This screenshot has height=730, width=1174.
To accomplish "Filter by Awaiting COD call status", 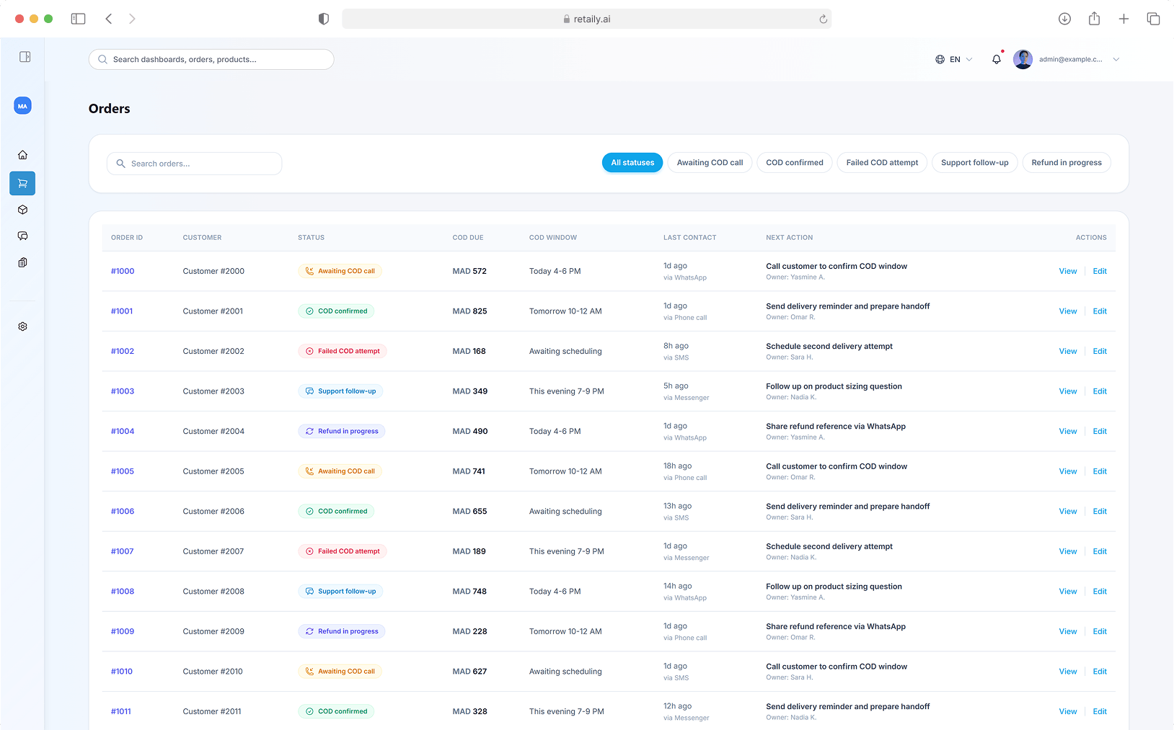I will 710,163.
